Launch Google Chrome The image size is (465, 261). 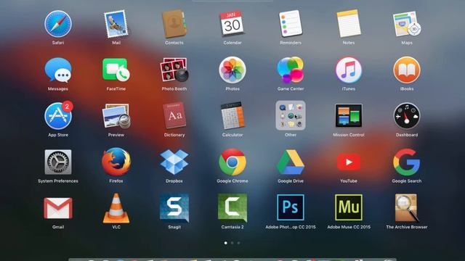pyautogui.click(x=232, y=162)
